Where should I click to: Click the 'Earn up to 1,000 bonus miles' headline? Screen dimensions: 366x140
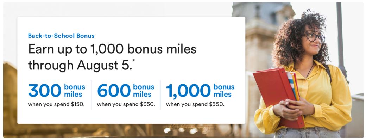coord(112,49)
